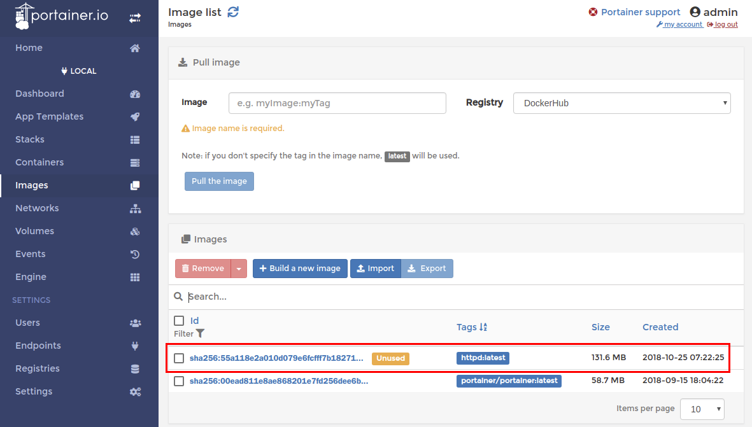Click the image name input field
The height and width of the screenshot is (427, 752).
click(x=337, y=103)
